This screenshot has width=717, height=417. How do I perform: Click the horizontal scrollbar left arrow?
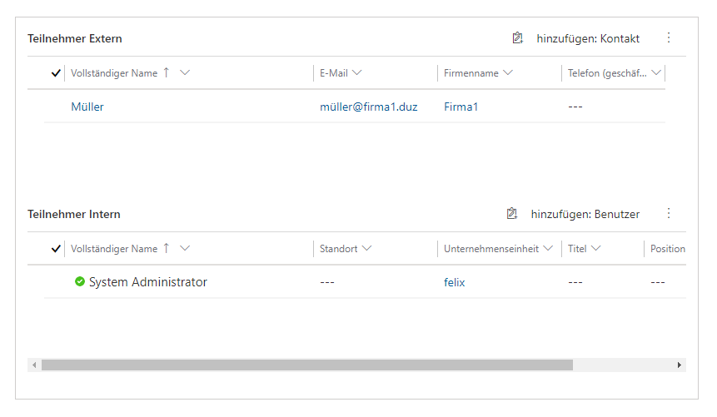34,365
